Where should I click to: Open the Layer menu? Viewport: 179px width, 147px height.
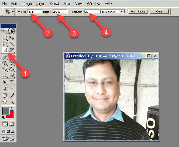40,4
